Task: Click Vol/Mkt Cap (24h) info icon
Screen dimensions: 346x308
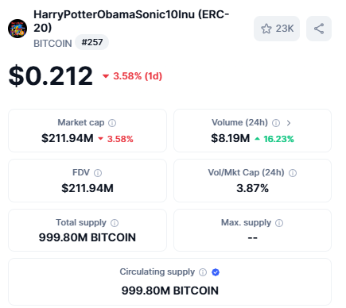Action: [293, 173]
